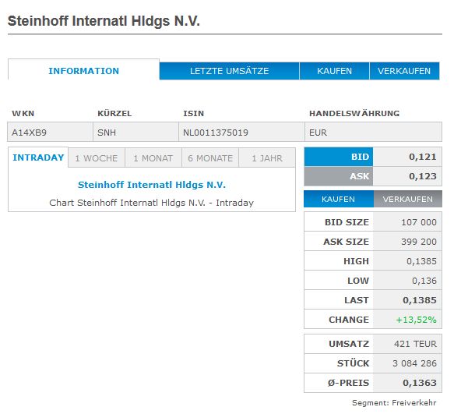Click the gray VERKAUFEN button below ASK

(x=408, y=199)
